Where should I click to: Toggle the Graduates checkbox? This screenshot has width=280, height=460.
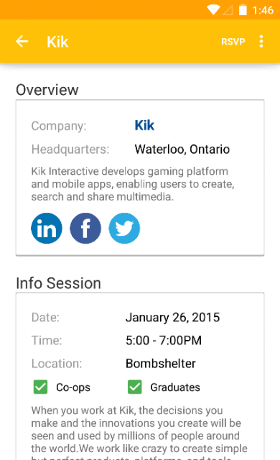point(135,387)
